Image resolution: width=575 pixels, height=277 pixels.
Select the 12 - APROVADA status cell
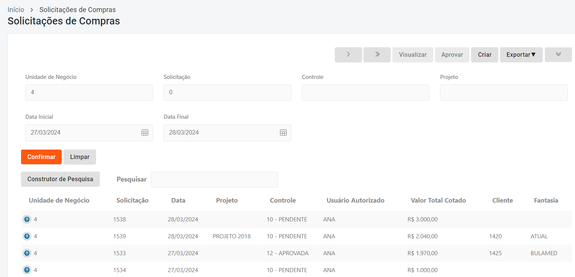[x=287, y=253]
